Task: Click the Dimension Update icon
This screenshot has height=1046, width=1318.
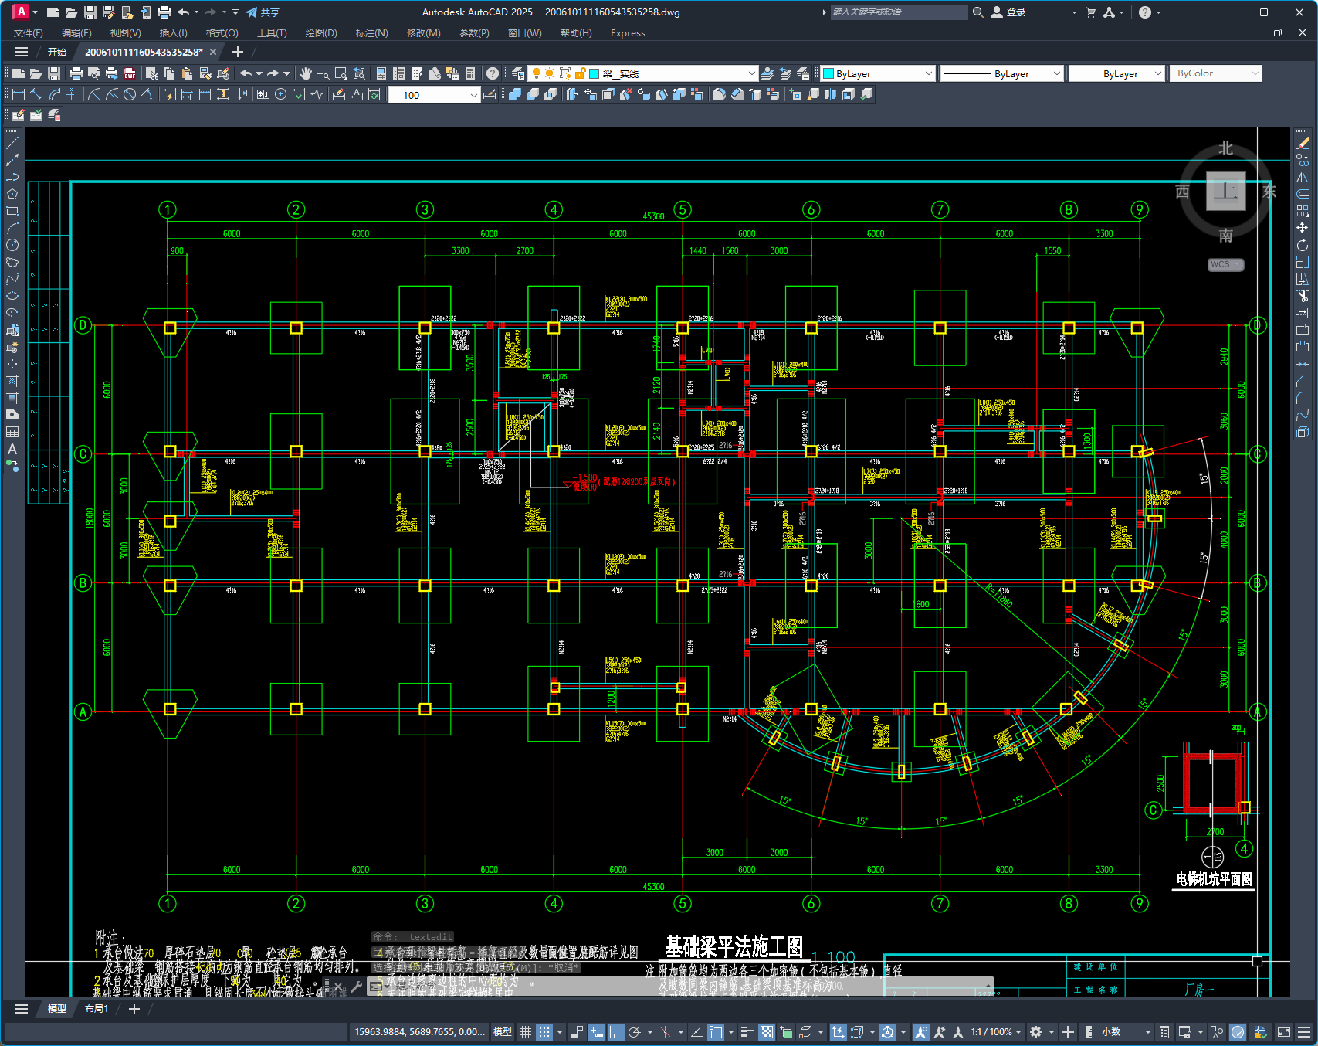Action: (x=374, y=94)
